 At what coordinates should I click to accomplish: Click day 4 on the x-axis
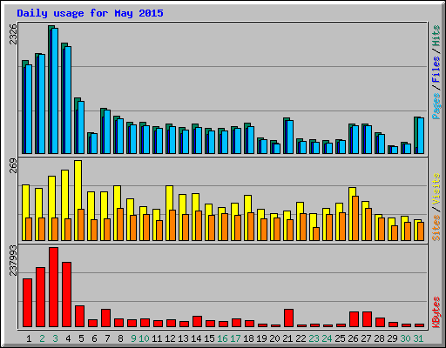click(x=68, y=338)
